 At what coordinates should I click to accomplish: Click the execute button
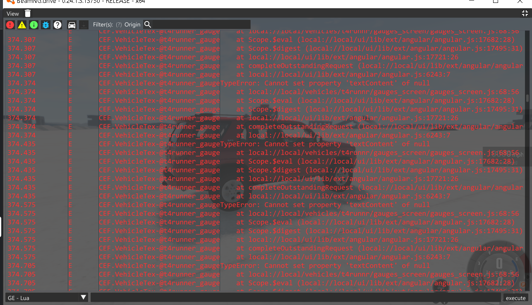click(x=515, y=298)
